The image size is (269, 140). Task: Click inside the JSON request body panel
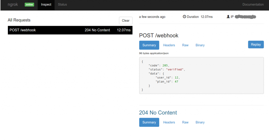point(201,75)
